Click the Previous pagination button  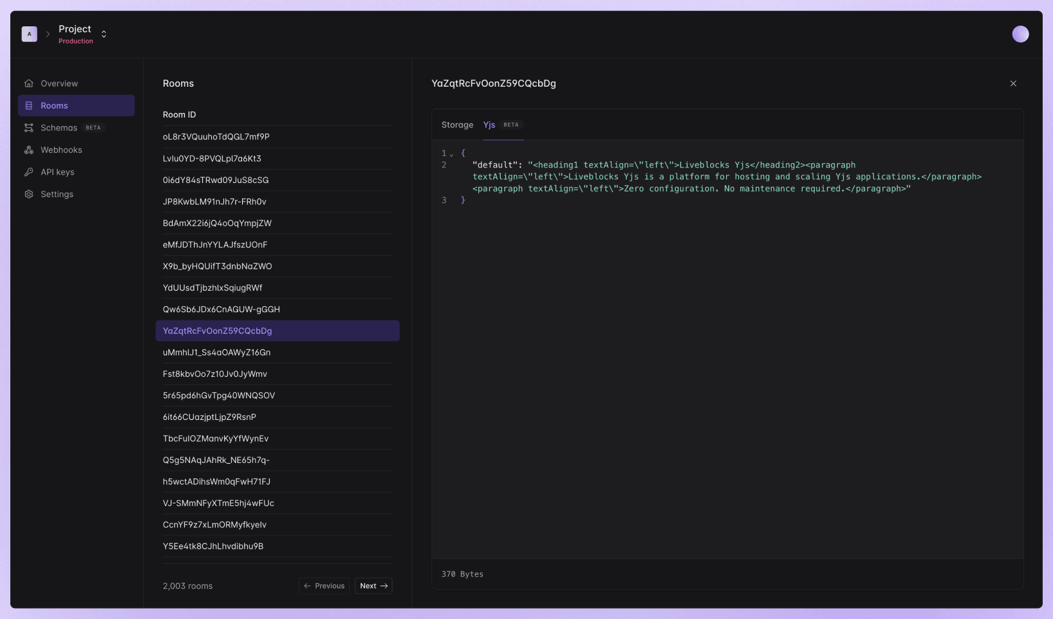324,586
